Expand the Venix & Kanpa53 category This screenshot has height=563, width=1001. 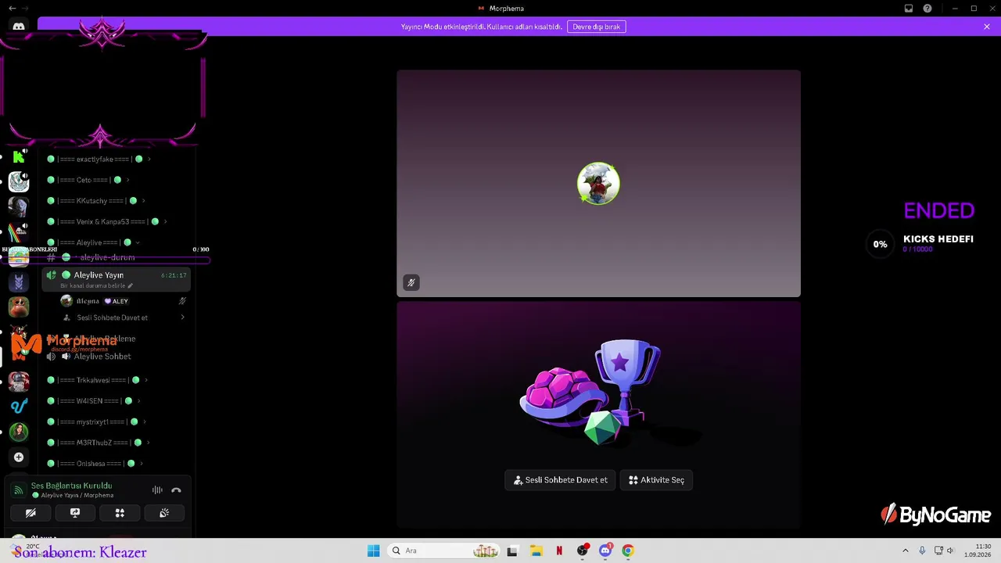click(x=106, y=222)
